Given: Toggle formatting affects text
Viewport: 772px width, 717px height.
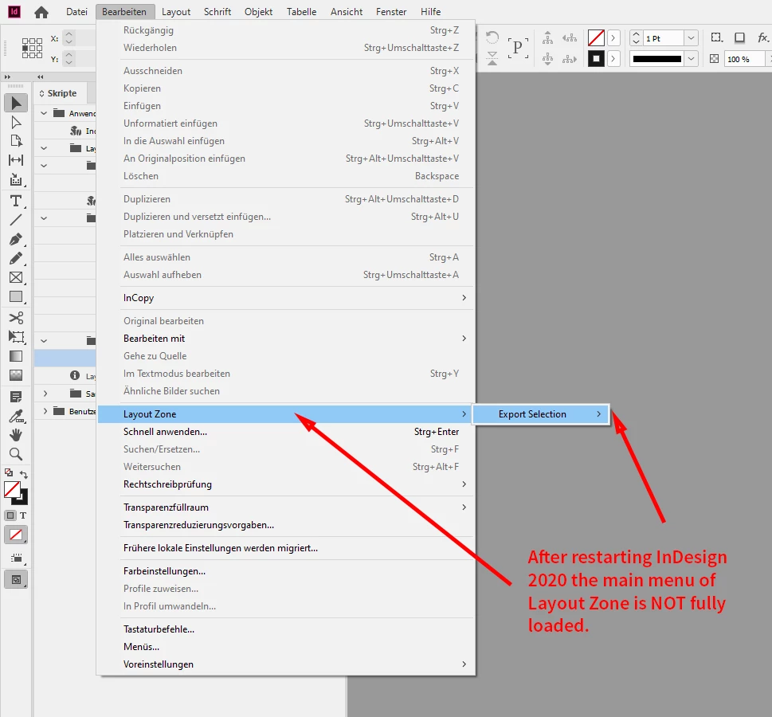Looking at the screenshot, I should pyautogui.click(x=23, y=515).
